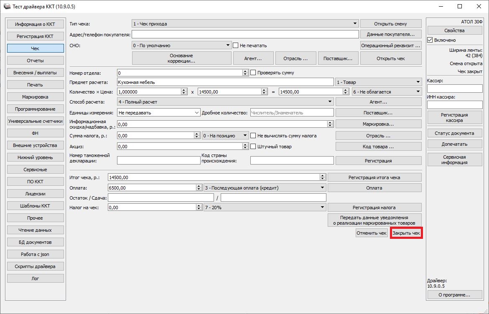Click the printer icon in the title bar
This screenshot has height=314, width=489.
click(7, 7)
